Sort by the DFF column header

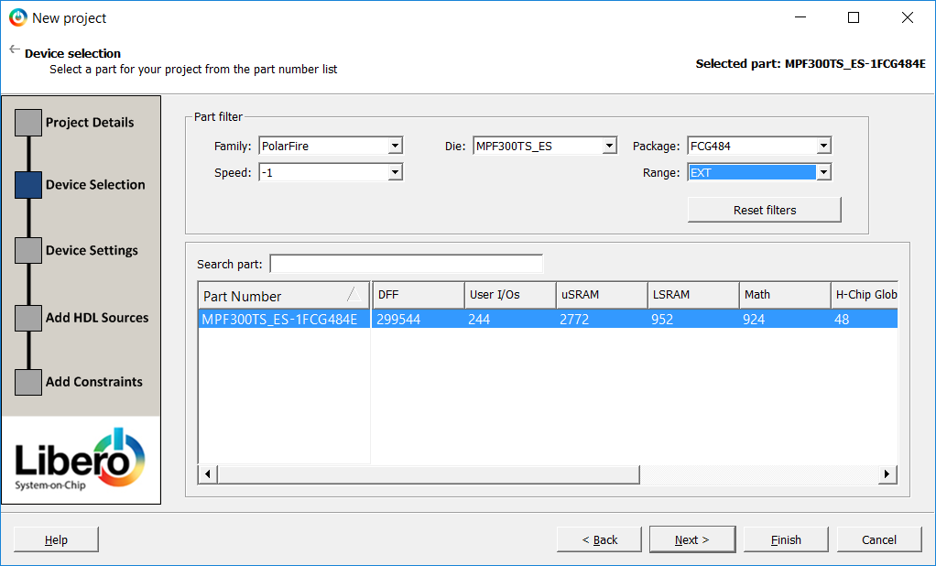[419, 295]
